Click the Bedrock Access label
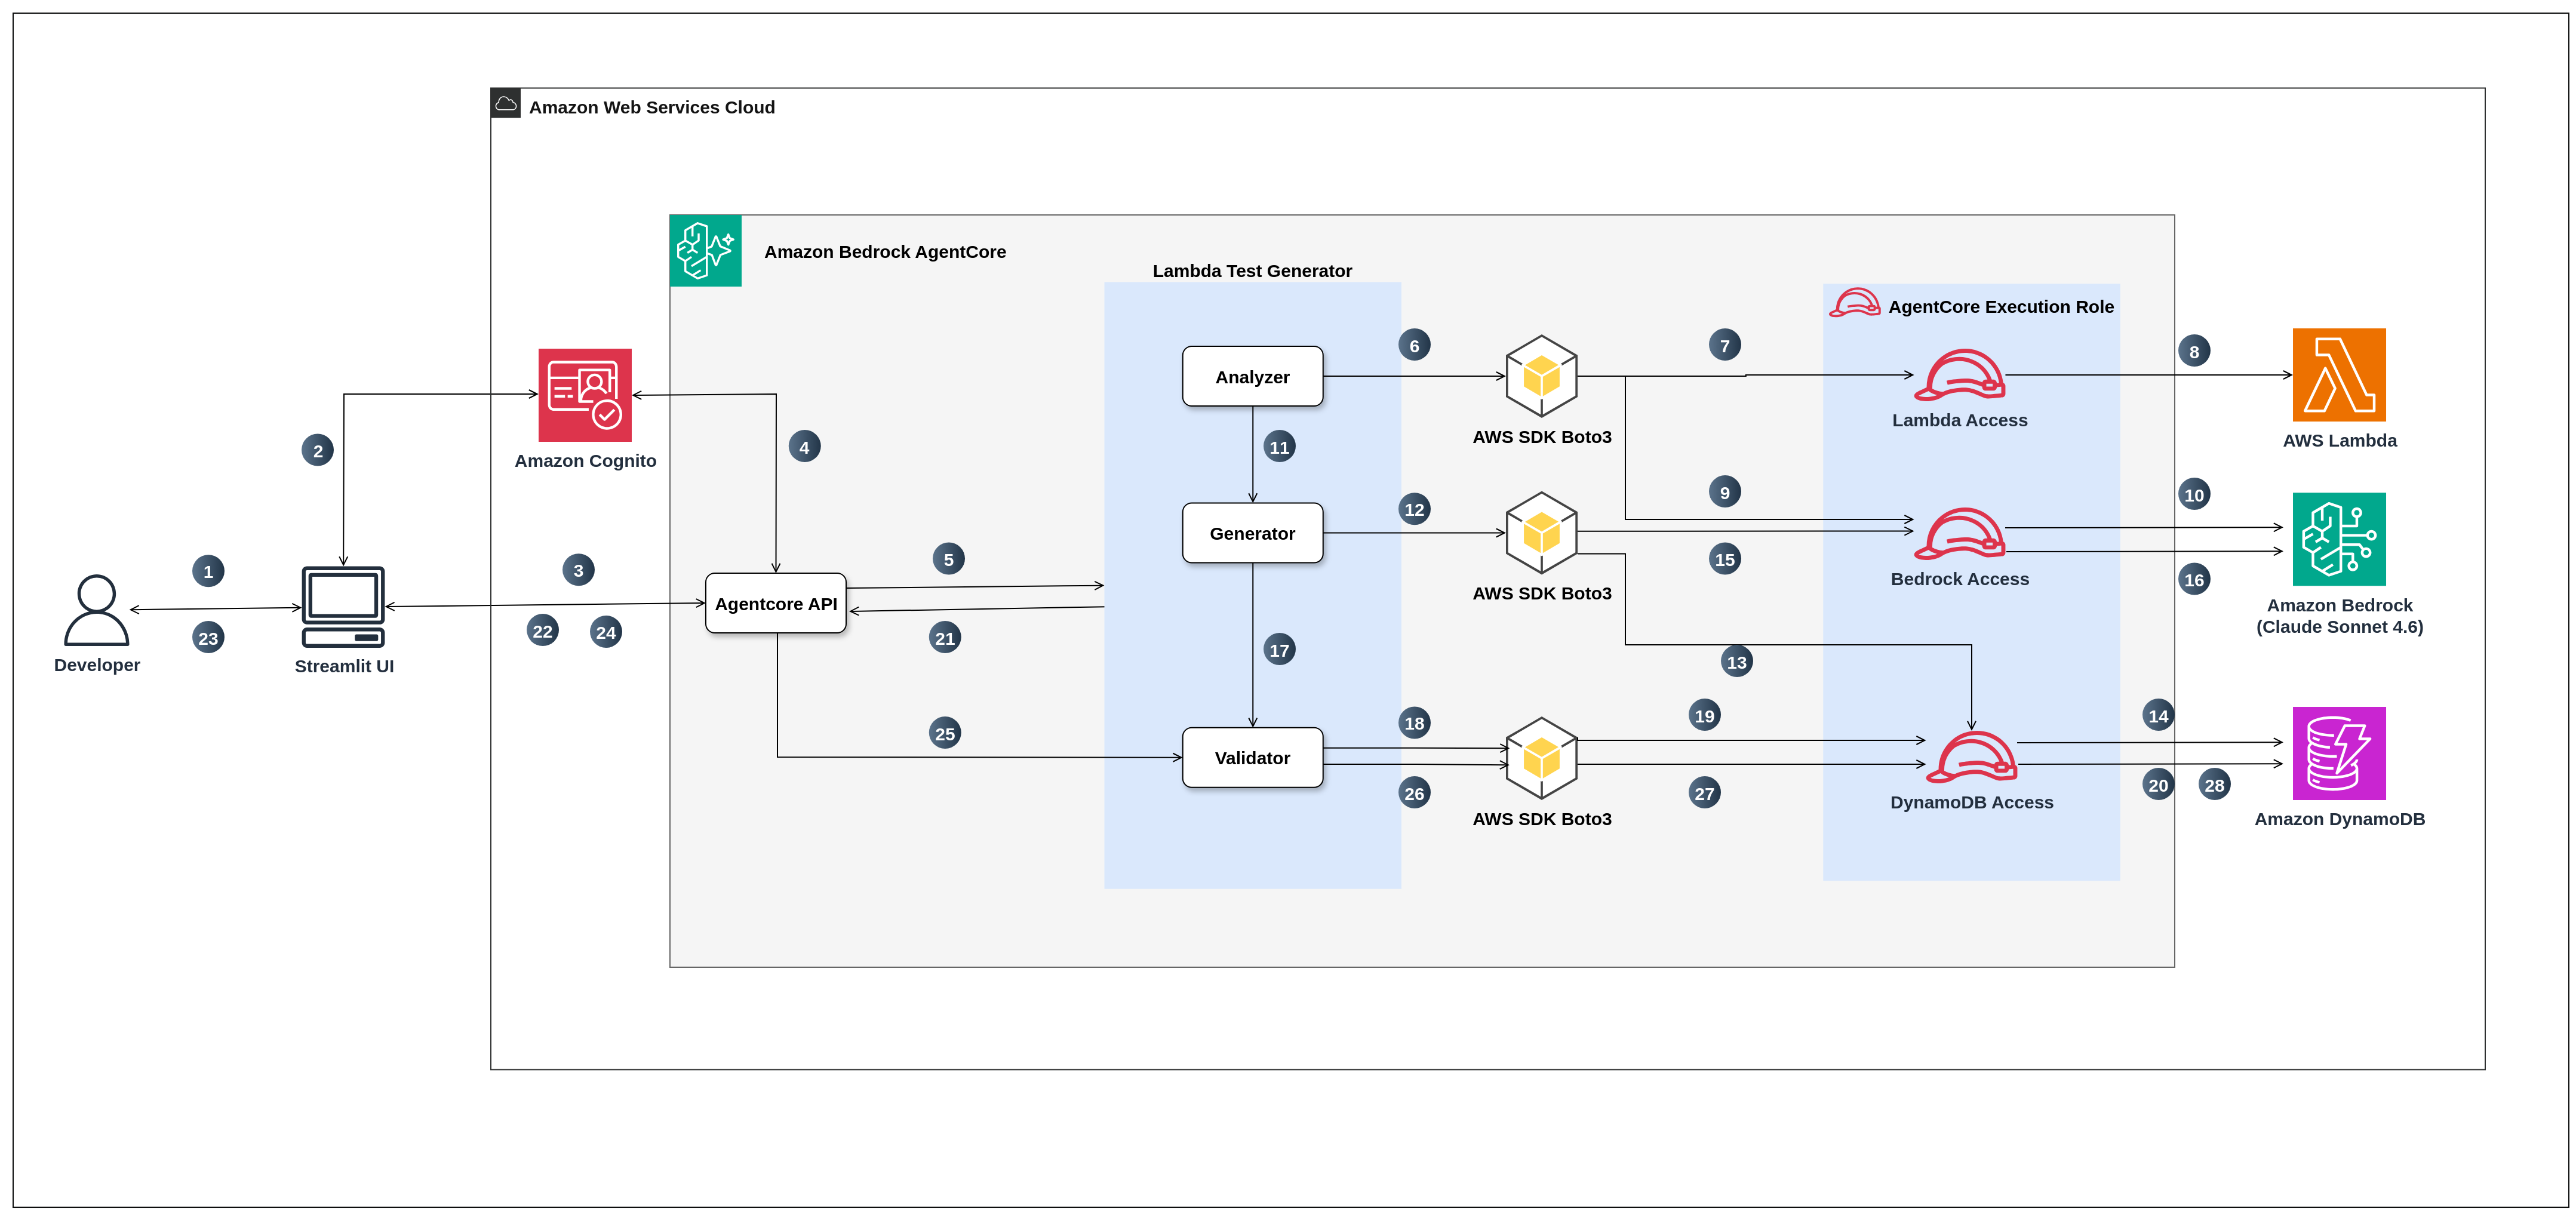2576x1215 pixels. tap(1959, 579)
